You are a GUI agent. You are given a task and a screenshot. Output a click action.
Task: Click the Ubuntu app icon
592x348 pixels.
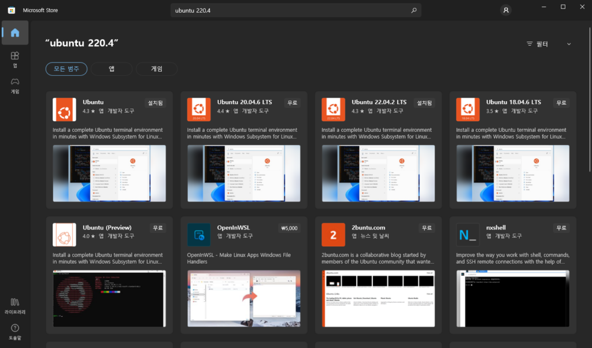point(64,109)
